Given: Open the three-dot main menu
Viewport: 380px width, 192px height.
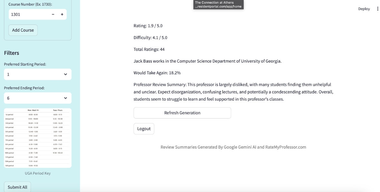Looking at the screenshot, I should coord(377,9).
